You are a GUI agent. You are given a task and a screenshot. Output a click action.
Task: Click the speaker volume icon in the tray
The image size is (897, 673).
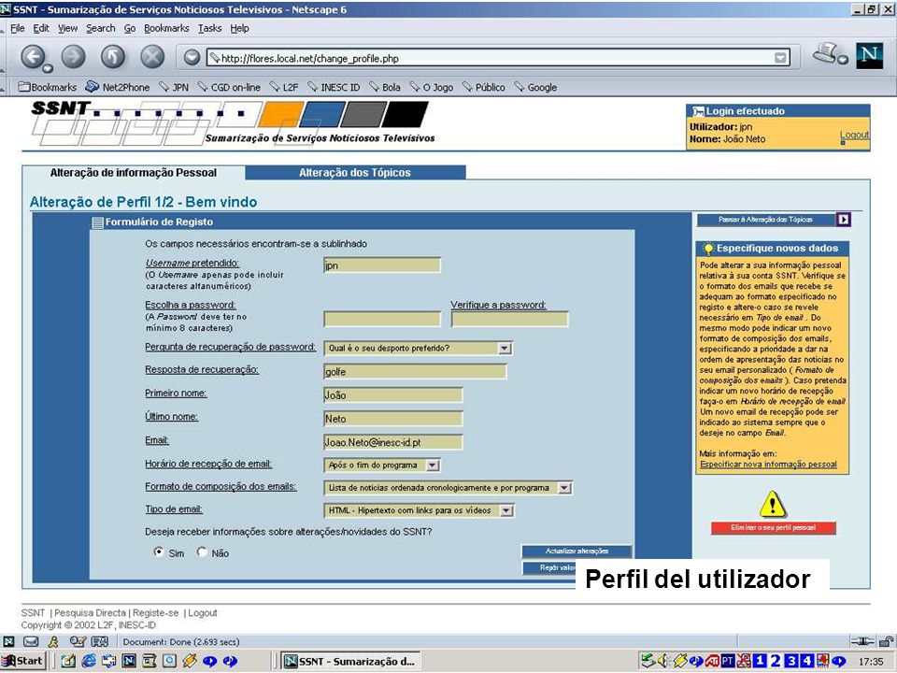pos(663,661)
